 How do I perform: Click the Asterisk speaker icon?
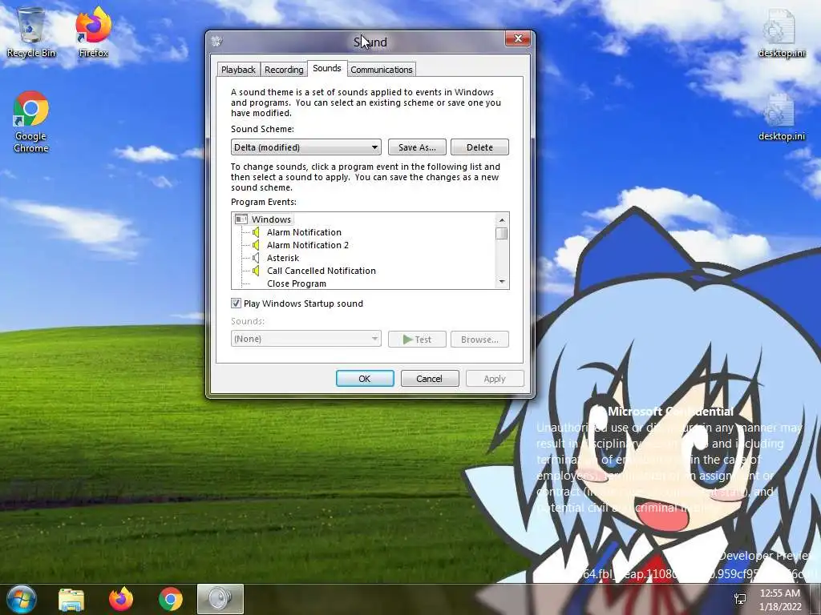pyautogui.click(x=256, y=258)
